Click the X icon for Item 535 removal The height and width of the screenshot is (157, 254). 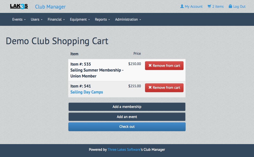point(150,66)
